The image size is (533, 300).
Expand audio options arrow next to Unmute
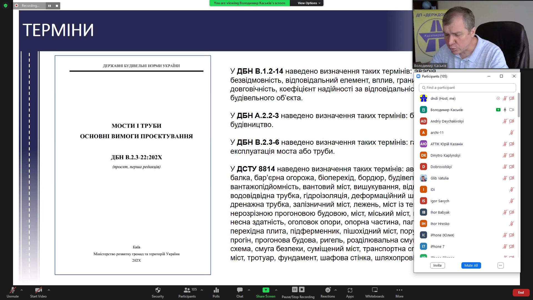[22, 290]
